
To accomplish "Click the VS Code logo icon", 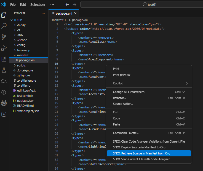I will pyautogui.click(x=4, y=4).
